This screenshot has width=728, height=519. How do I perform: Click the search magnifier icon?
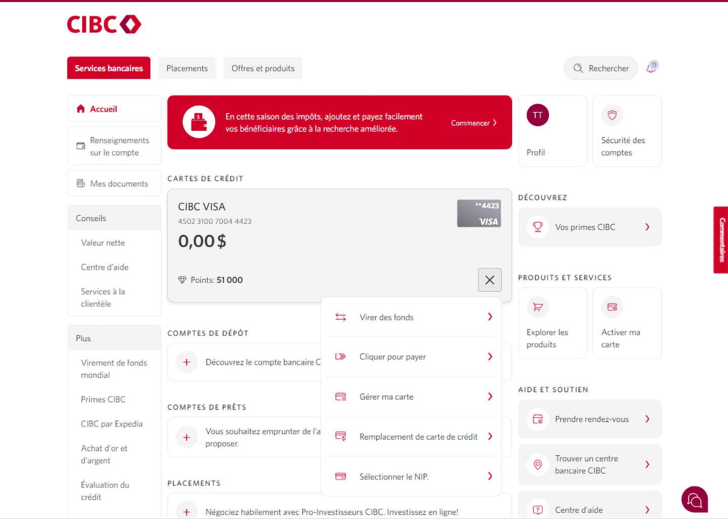point(578,68)
